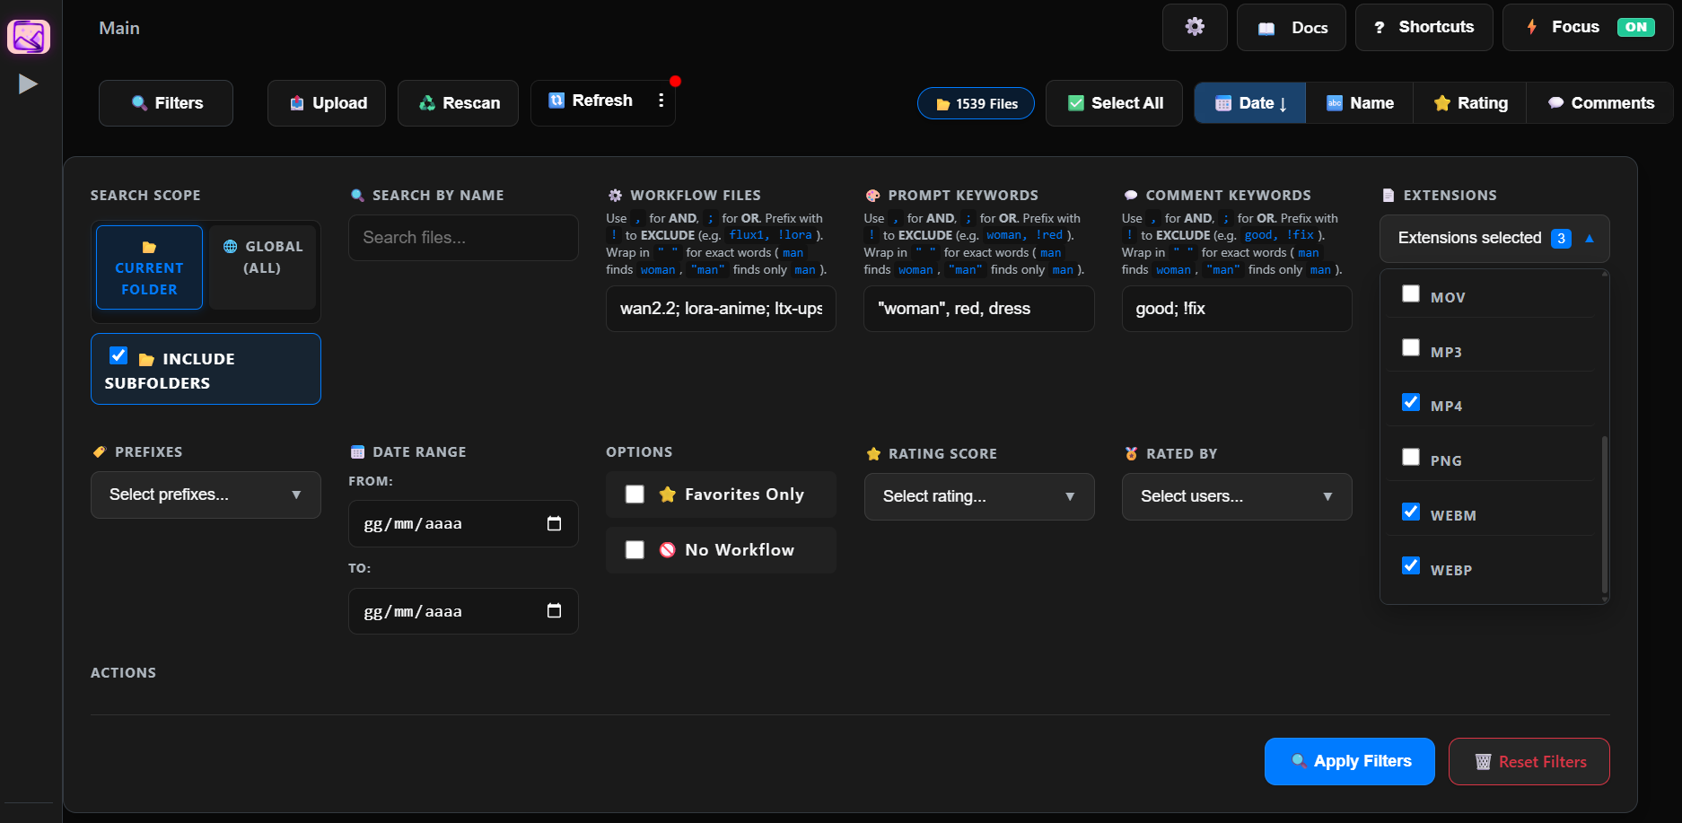Screen dimensions: 1682x823
Task: Check the MP3 extension
Action: [1411, 347]
